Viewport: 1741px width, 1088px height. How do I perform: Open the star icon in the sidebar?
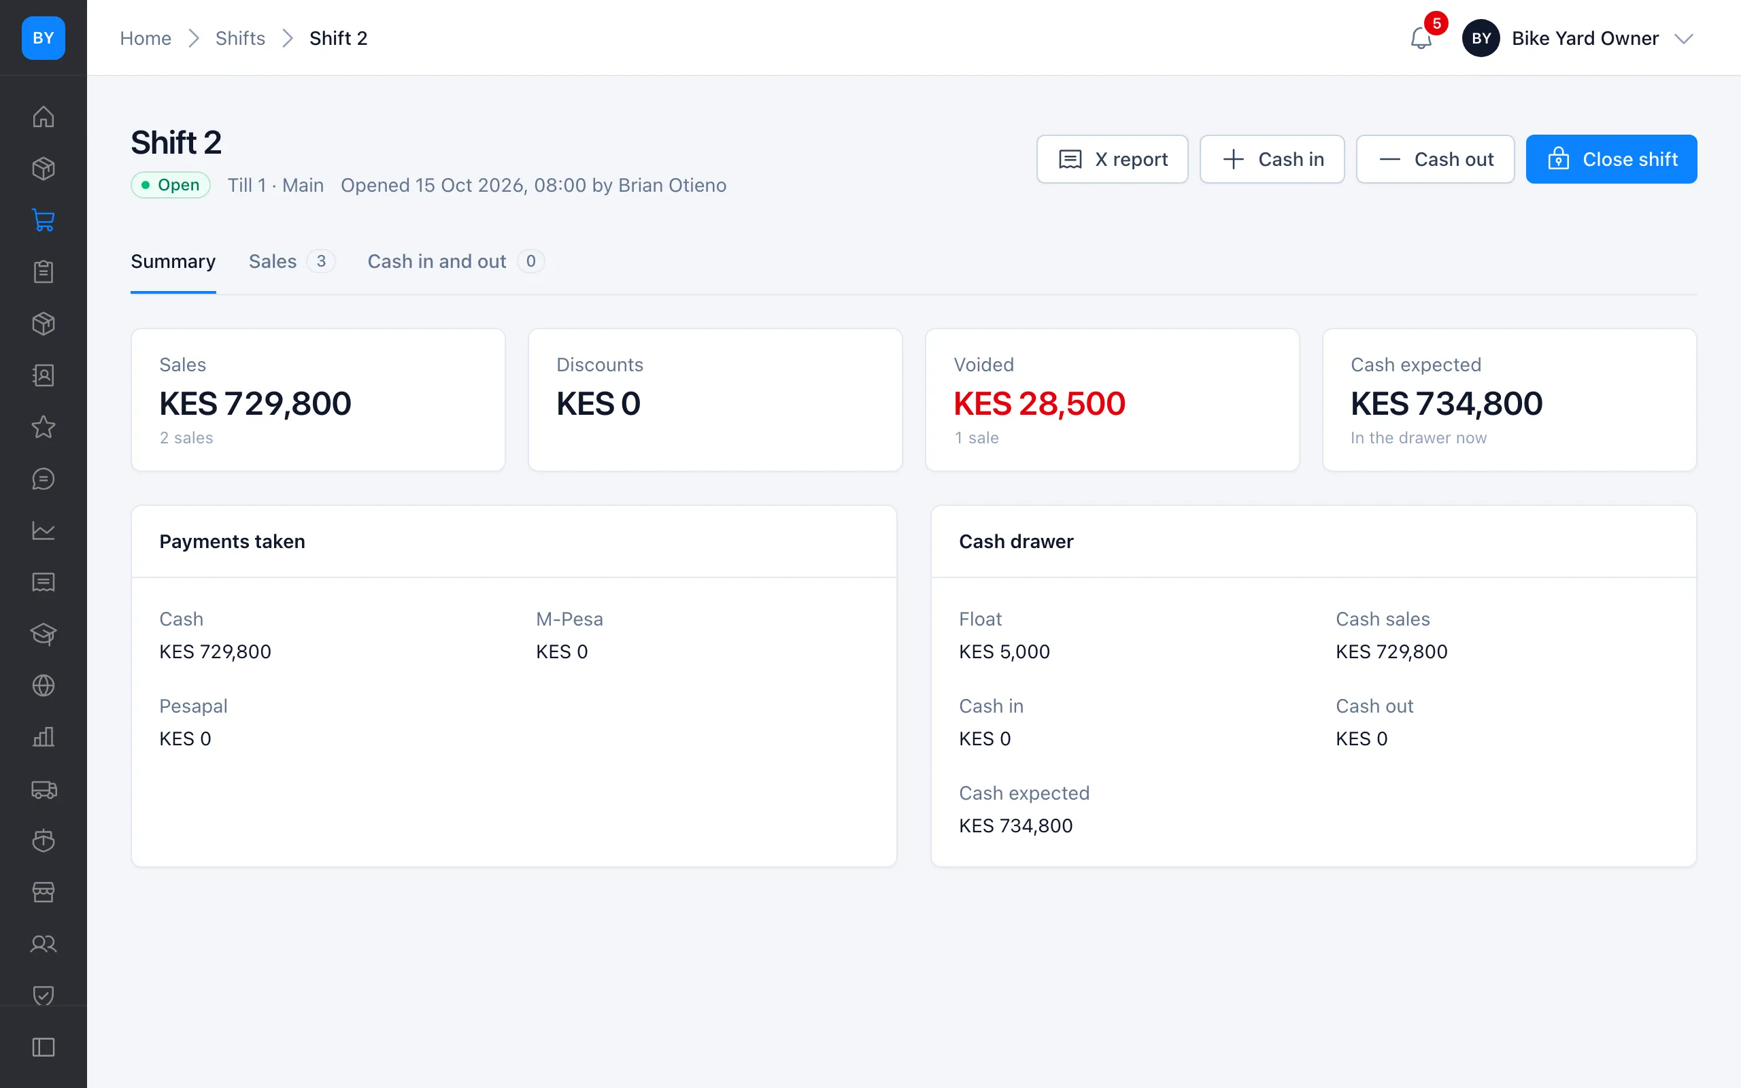pos(43,427)
